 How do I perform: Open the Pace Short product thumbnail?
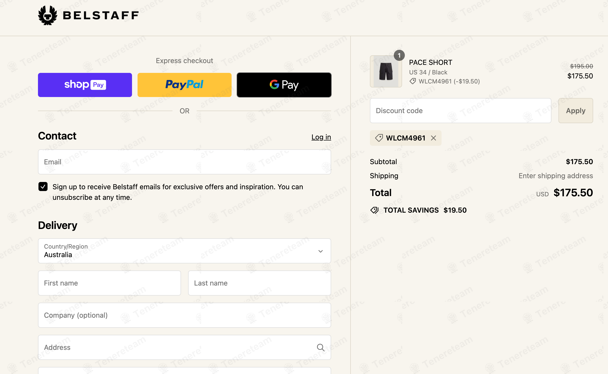coord(386,71)
